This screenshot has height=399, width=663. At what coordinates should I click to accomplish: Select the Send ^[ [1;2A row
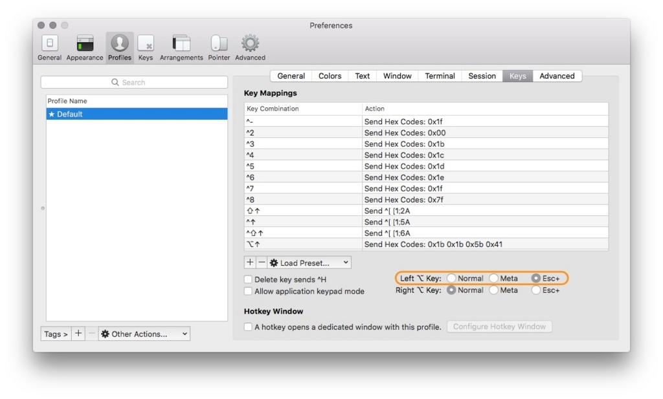(426, 211)
